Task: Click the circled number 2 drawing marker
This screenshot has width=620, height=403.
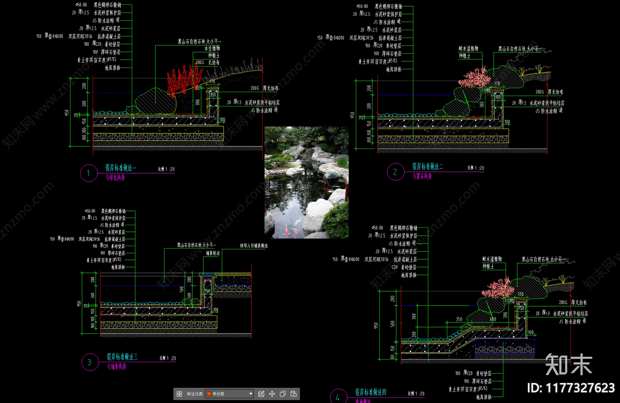Action: [x=395, y=172]
